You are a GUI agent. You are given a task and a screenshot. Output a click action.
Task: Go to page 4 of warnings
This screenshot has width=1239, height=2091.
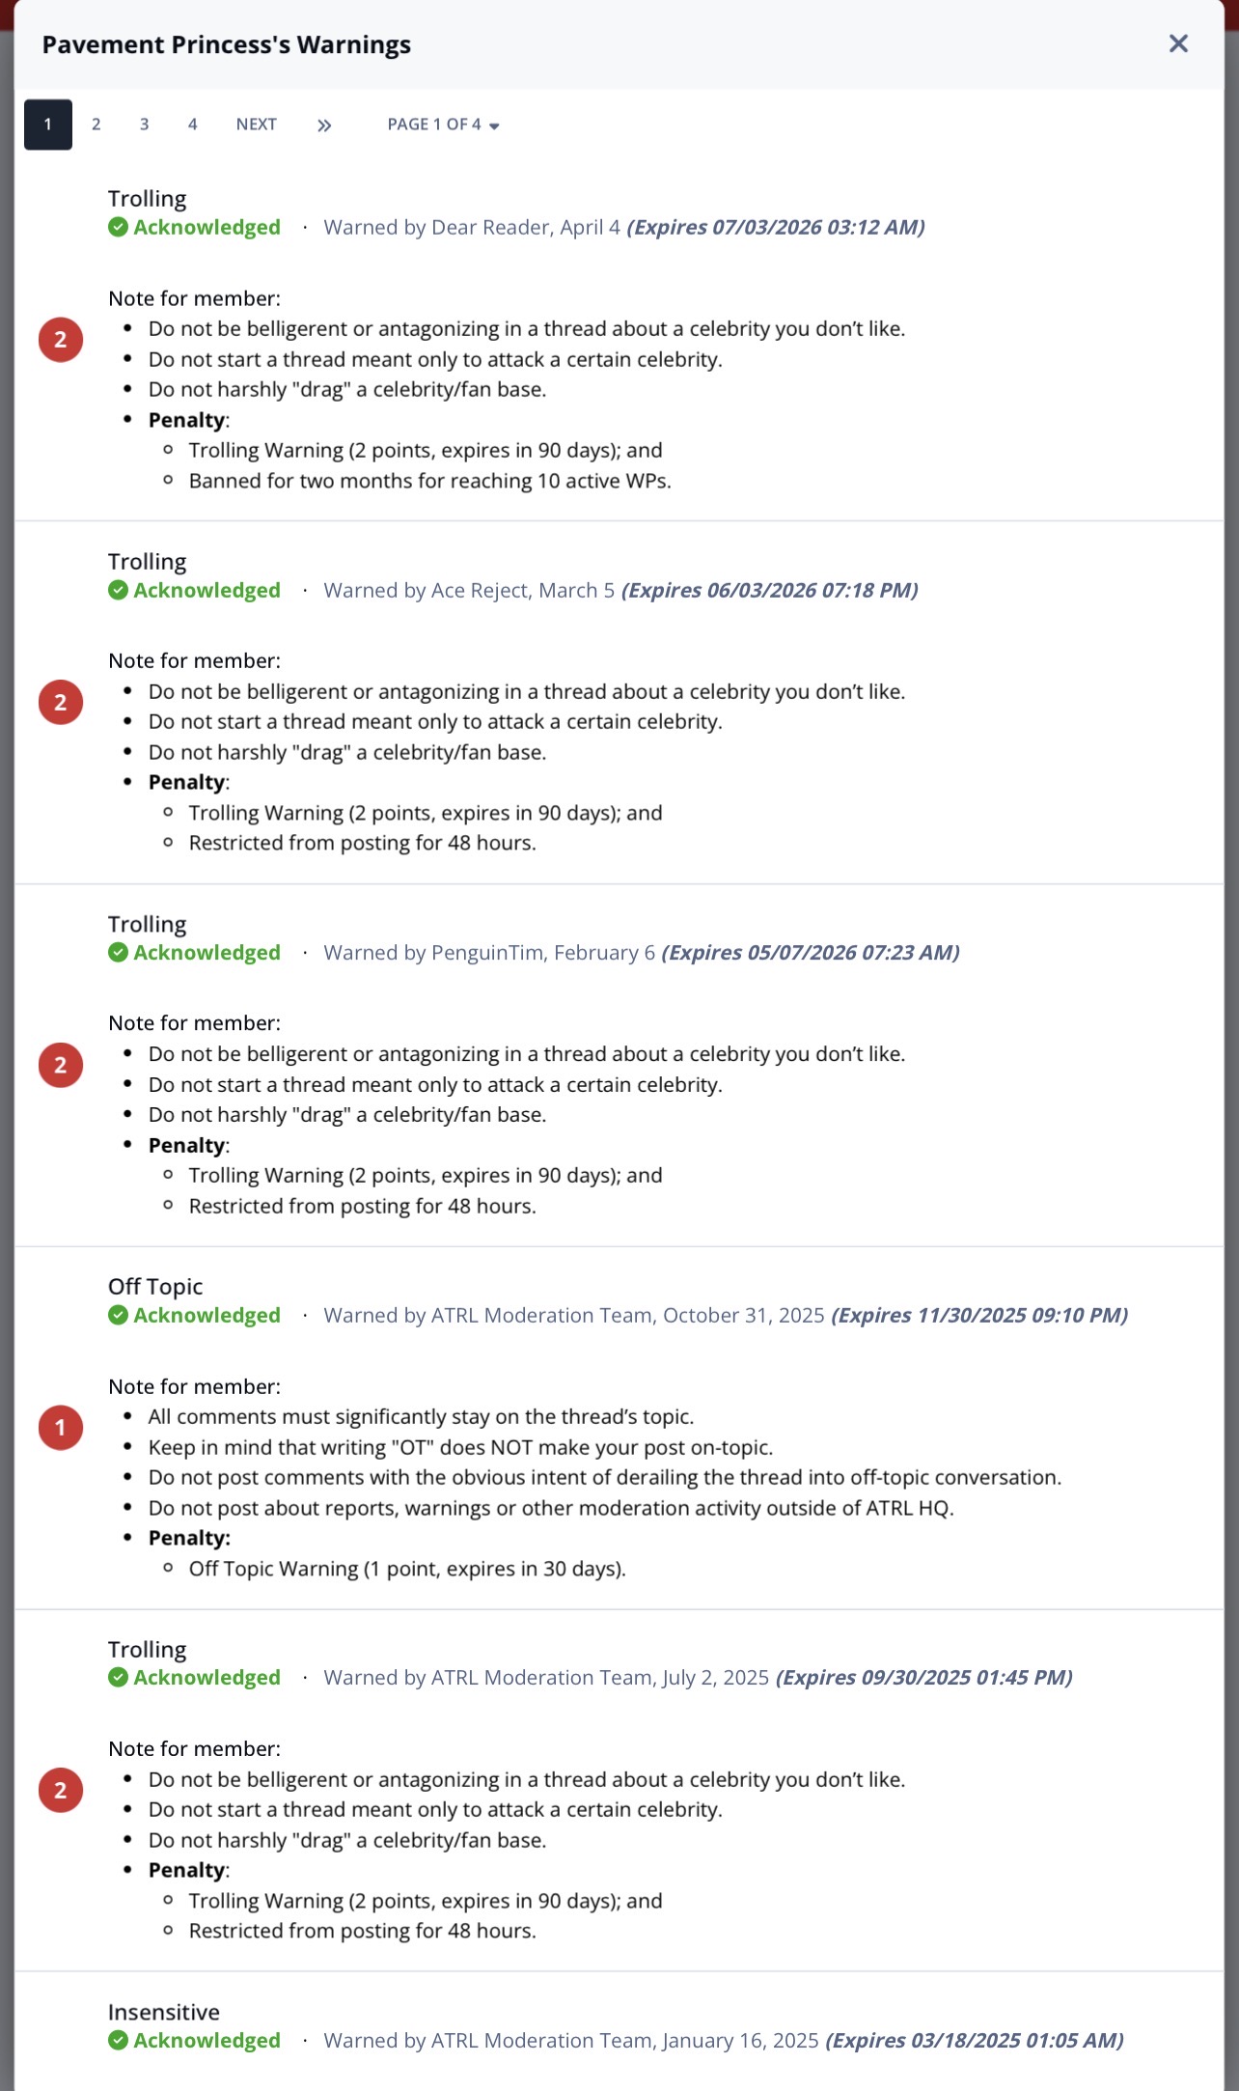pos(193,125)
